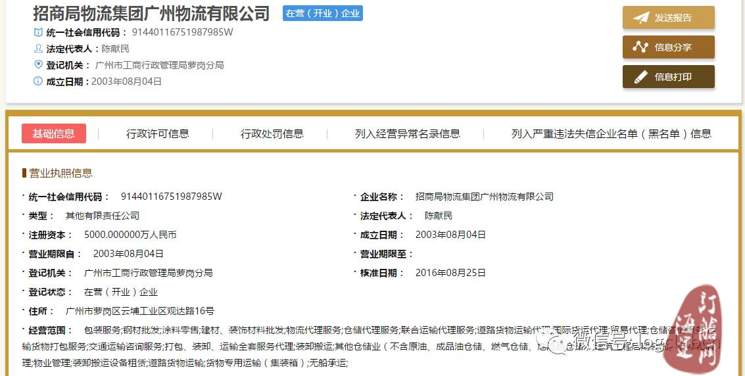Click license 法定代表人 value 陈献民

439,216
